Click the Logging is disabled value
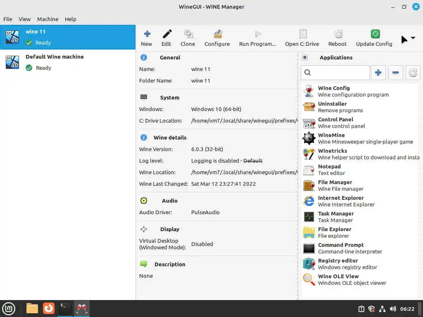This screenshot has width=423, height=317. coord(227,161)
